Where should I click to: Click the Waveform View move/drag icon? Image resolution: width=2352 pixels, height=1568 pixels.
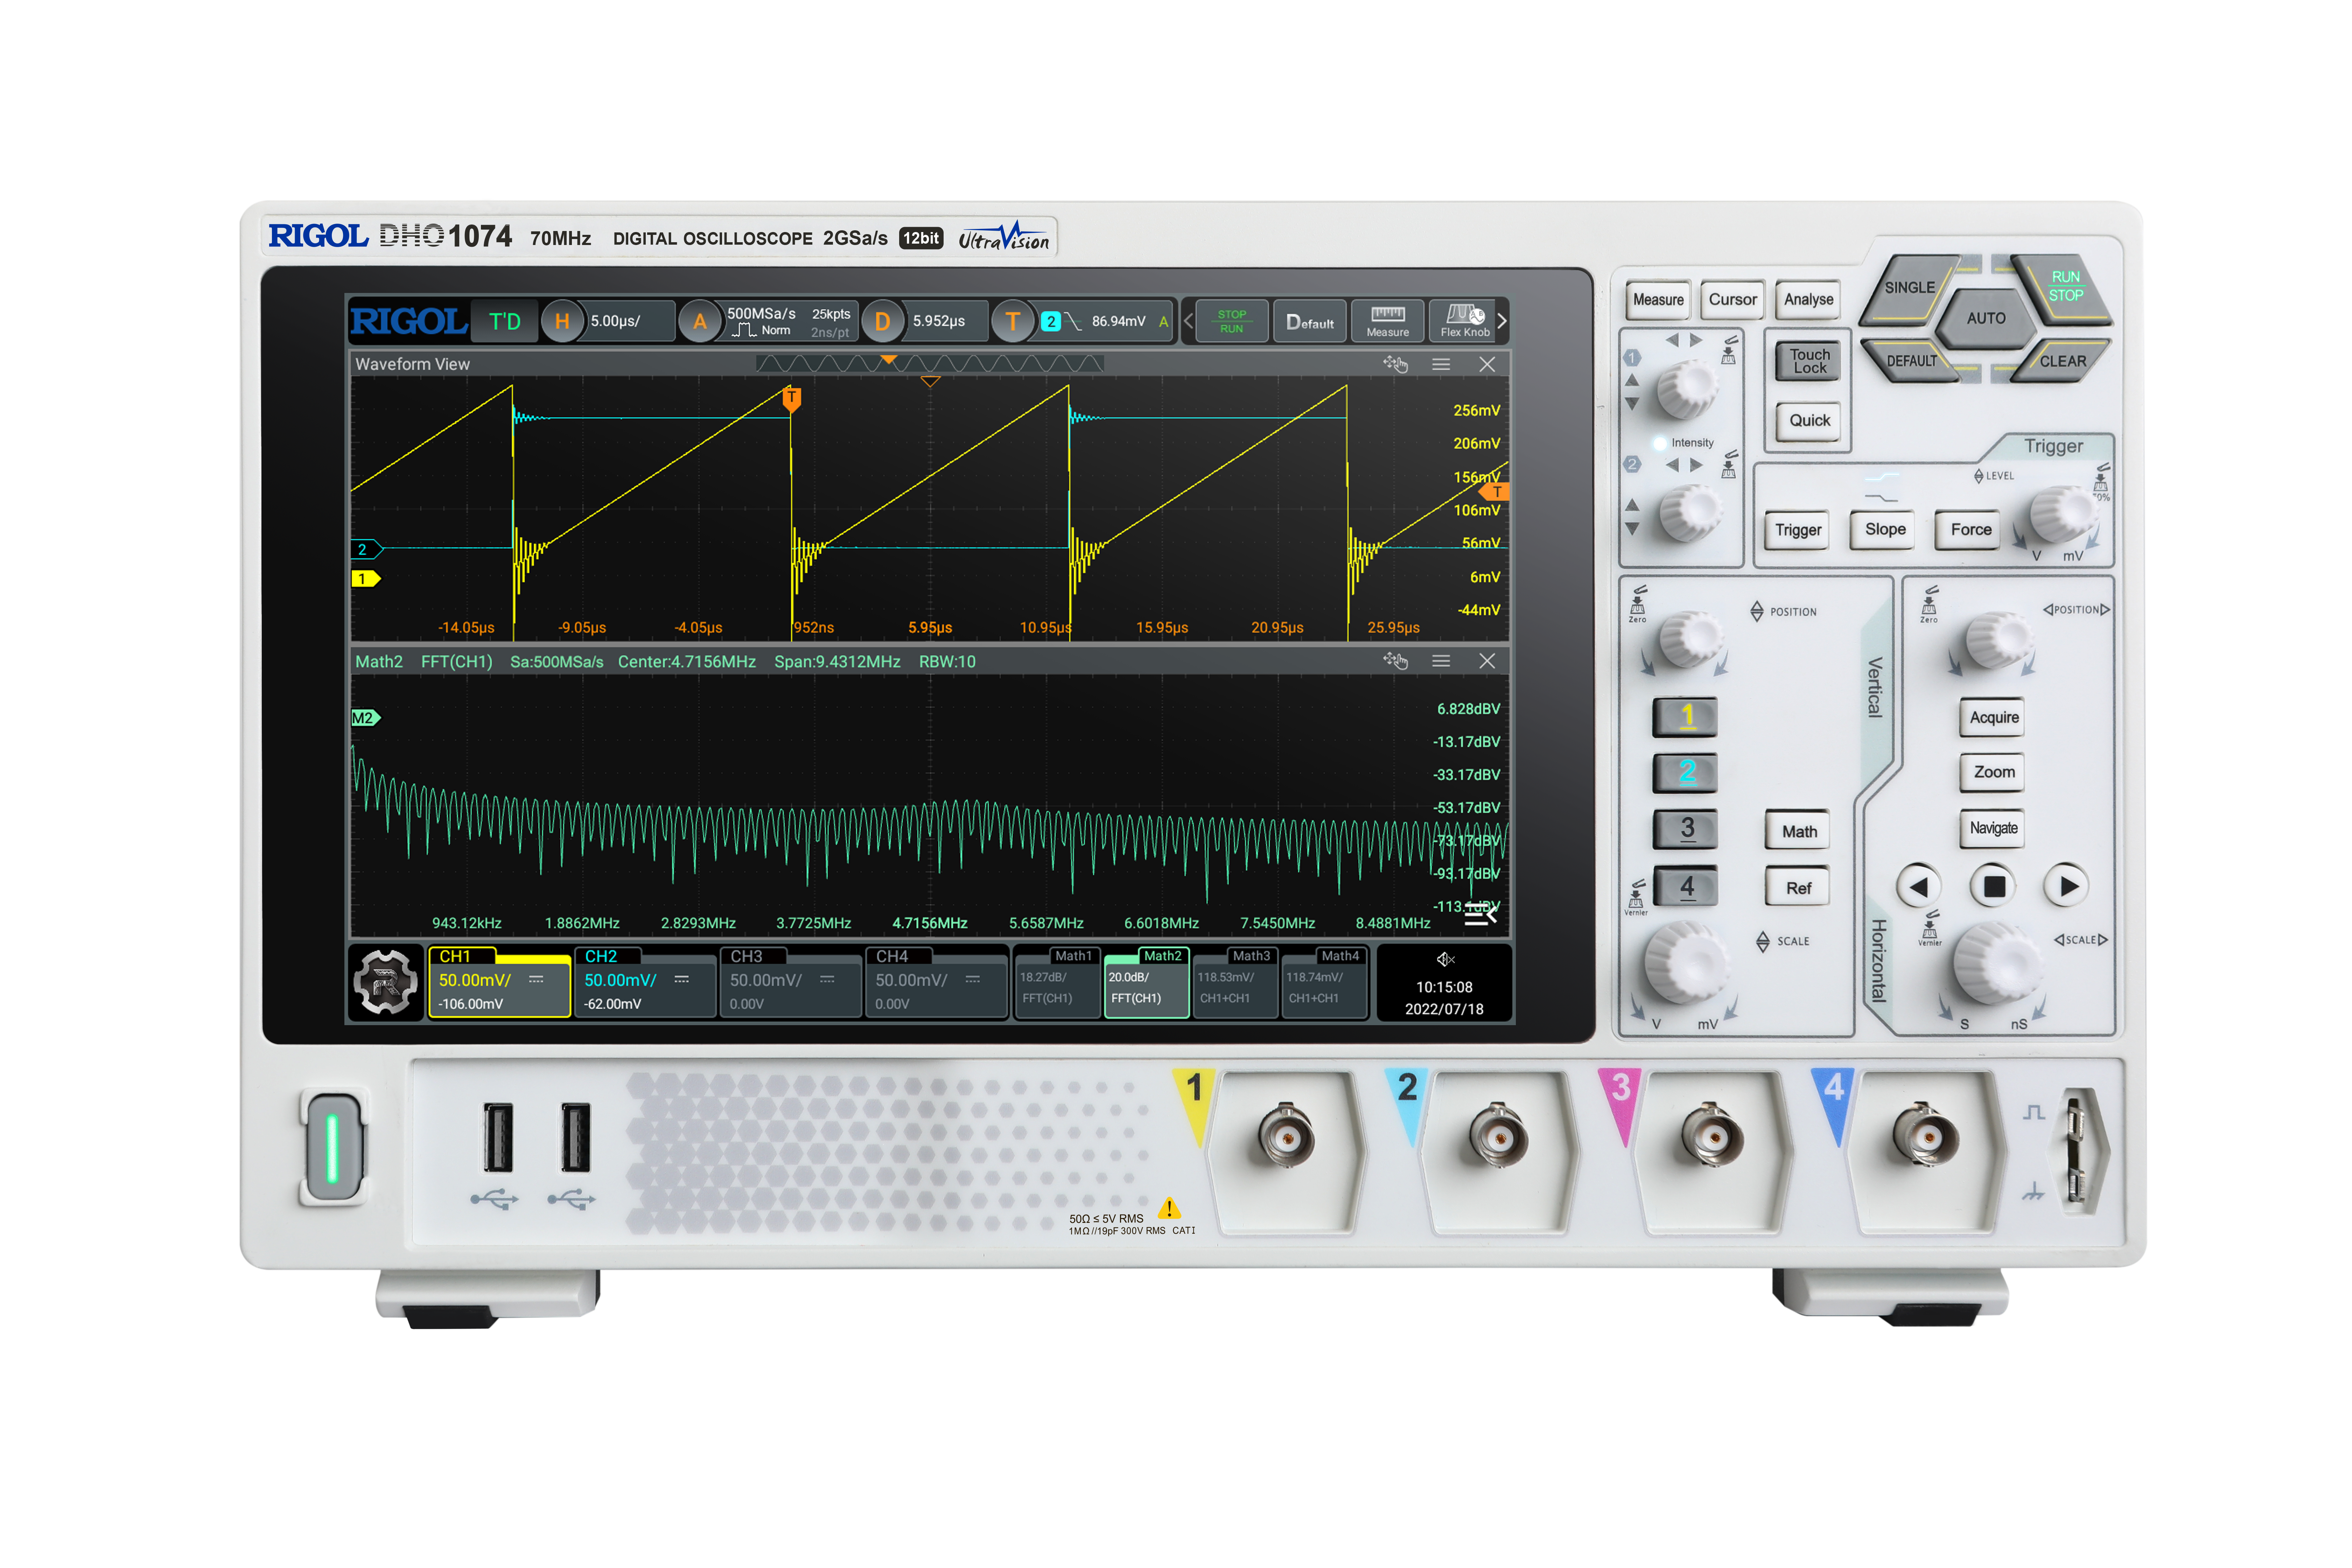1395,364
